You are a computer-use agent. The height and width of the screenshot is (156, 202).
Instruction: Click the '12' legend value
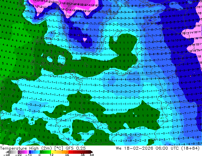click(x=51, y=155)
